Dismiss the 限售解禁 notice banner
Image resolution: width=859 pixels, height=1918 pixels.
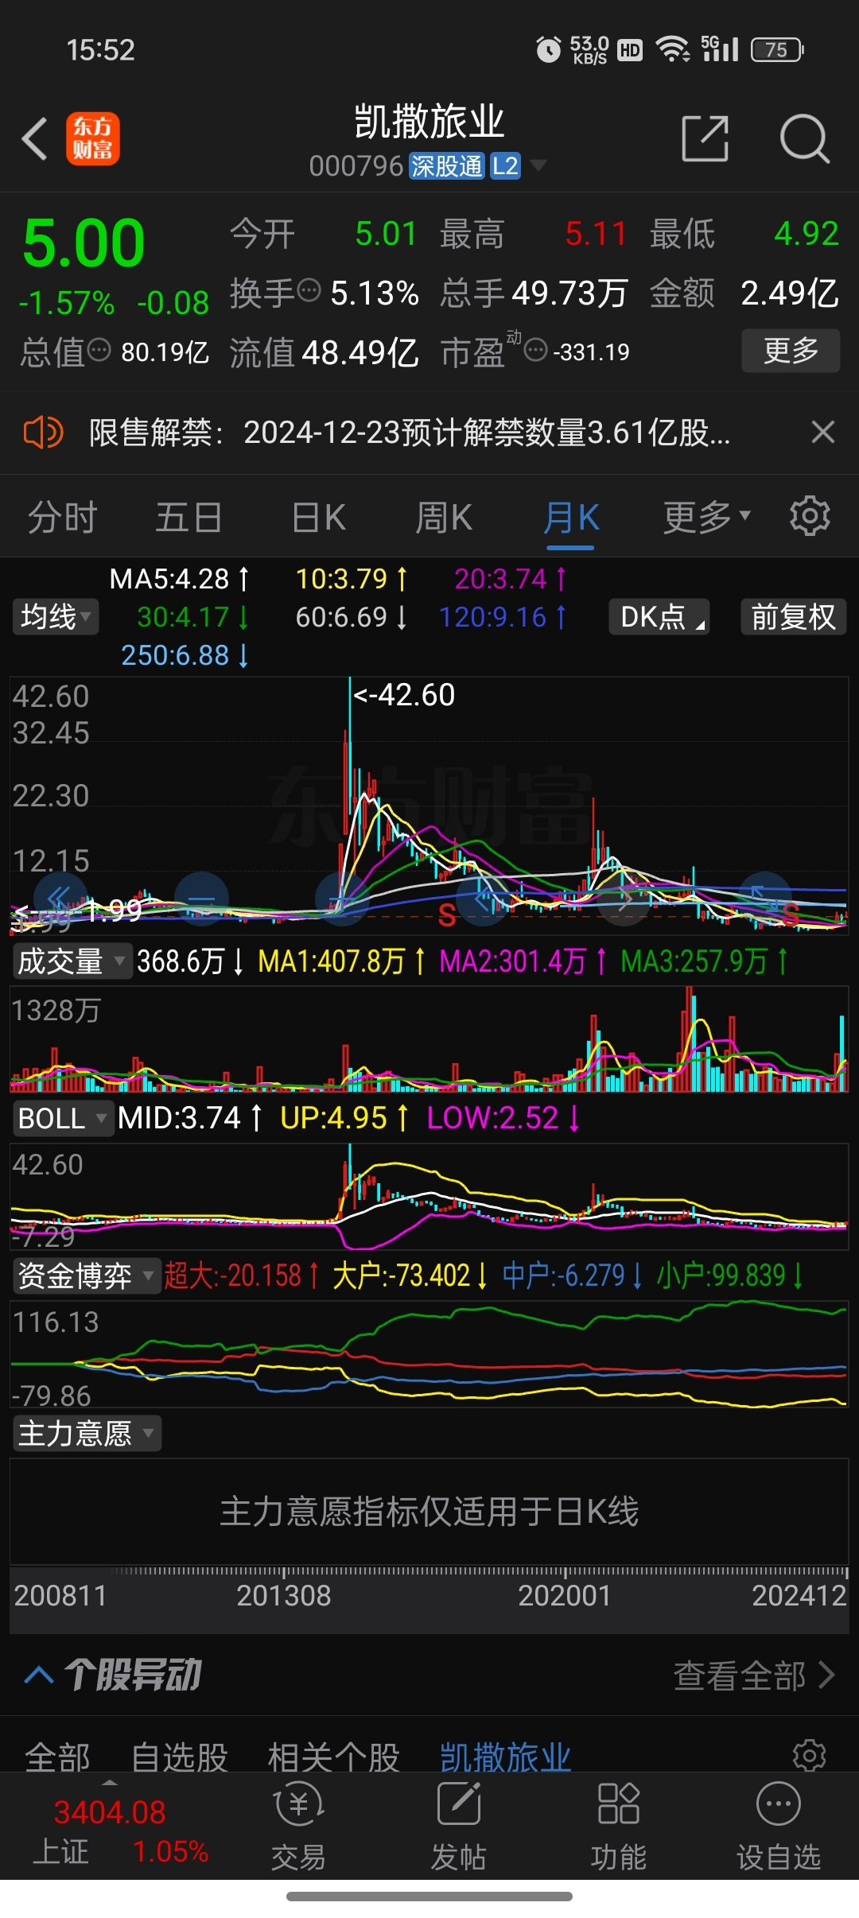click(822, 432)
